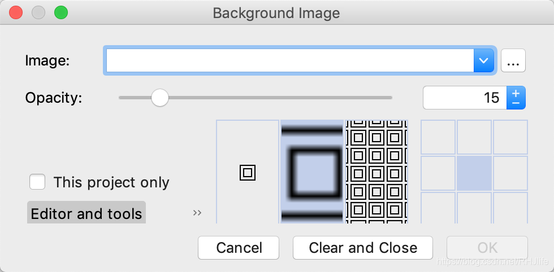Select the plain centered image fill option
The height and width of the screenshot is (272, 554).
pyautogui.click(x=248, y=172)
